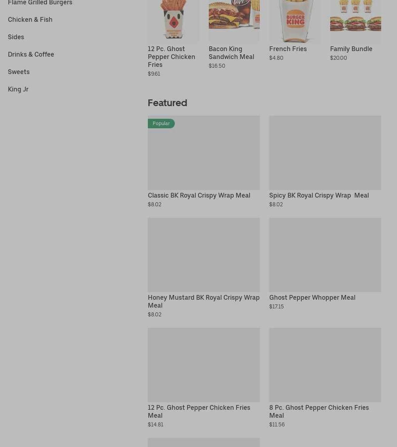Viewport: 397px width, 447px height.
Task: Click the Ghost Pepper Whopper Meal image placeholder
Action: coord(325,255)
